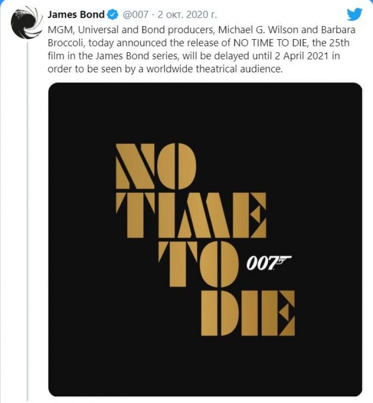The width and height of the screenshot is (373, 403).
Task: Click the gold word NO in the poster
Action: [x=156, y=166]
